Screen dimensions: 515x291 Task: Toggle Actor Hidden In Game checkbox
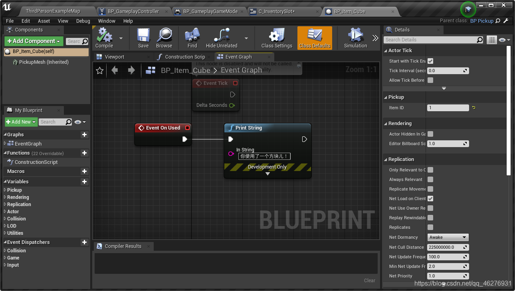point(430,134)
